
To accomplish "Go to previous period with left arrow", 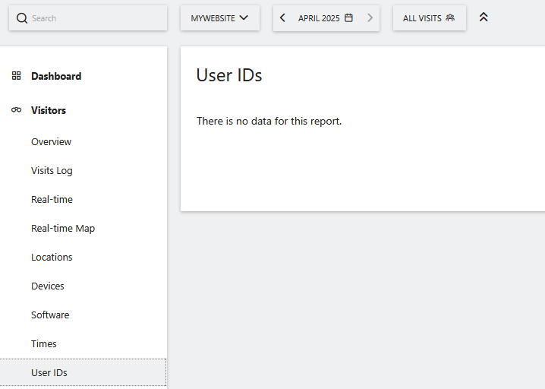I will 282,18.
